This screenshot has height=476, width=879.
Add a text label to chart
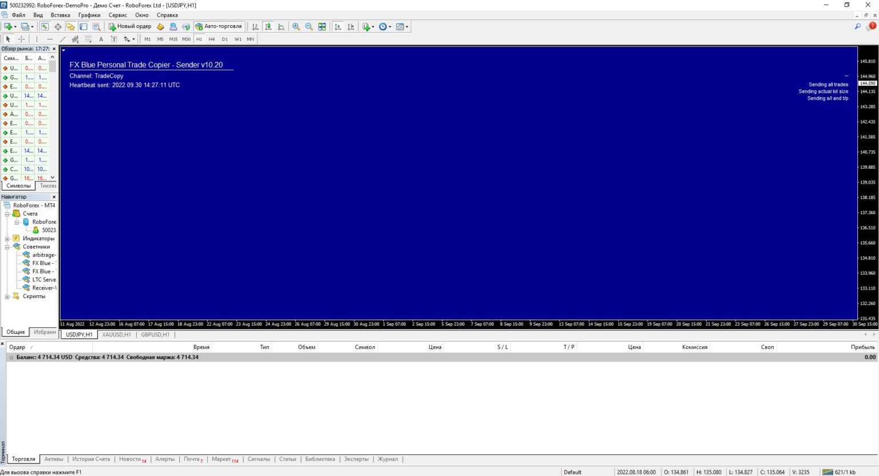[x=114, y=39]
